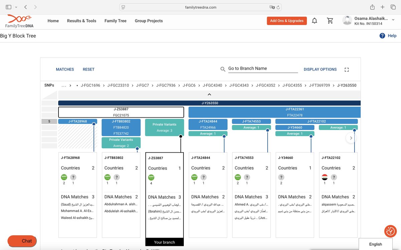Open the sidebar dropdown arrow in Safari
The image size is (401, 250).
(x=16, y=7)
